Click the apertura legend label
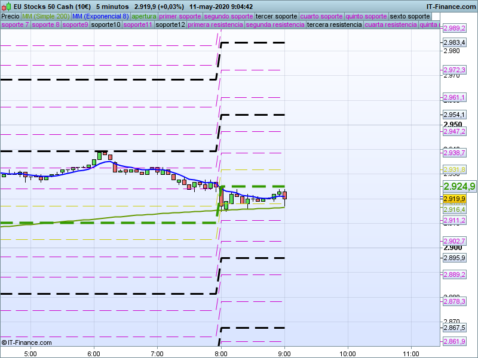 (144, 16)
